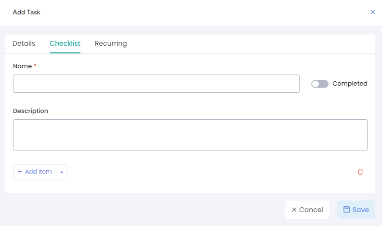Open the Recurring tab

111,43
